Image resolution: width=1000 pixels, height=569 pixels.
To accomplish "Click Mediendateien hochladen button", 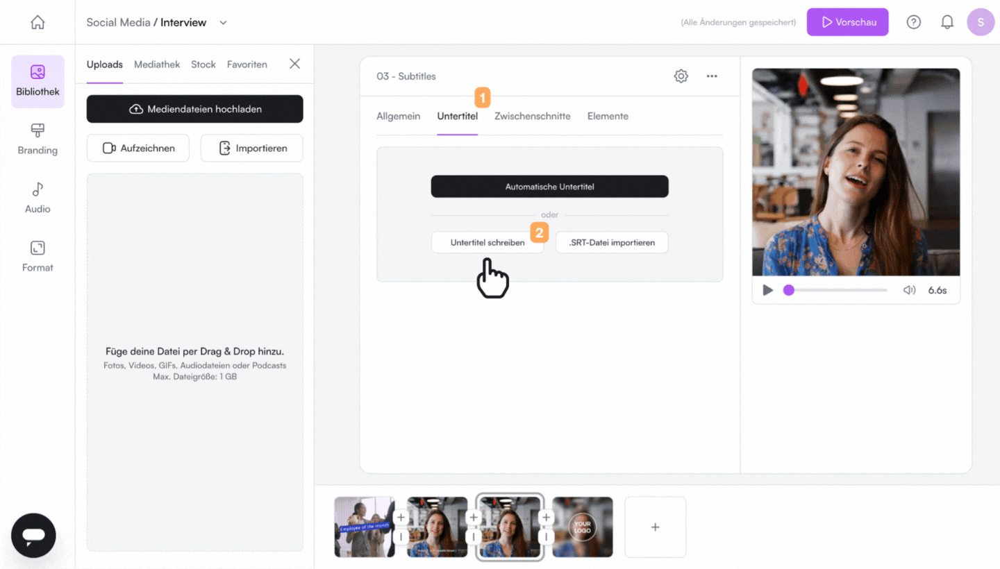I will pos(195,109).
